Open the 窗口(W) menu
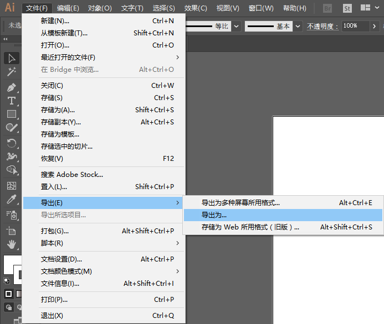384x324 pixels. [261, 8]
